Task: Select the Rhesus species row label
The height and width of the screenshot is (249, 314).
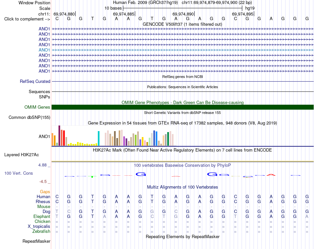Action: pyautogui.click(x=43, y=201)
